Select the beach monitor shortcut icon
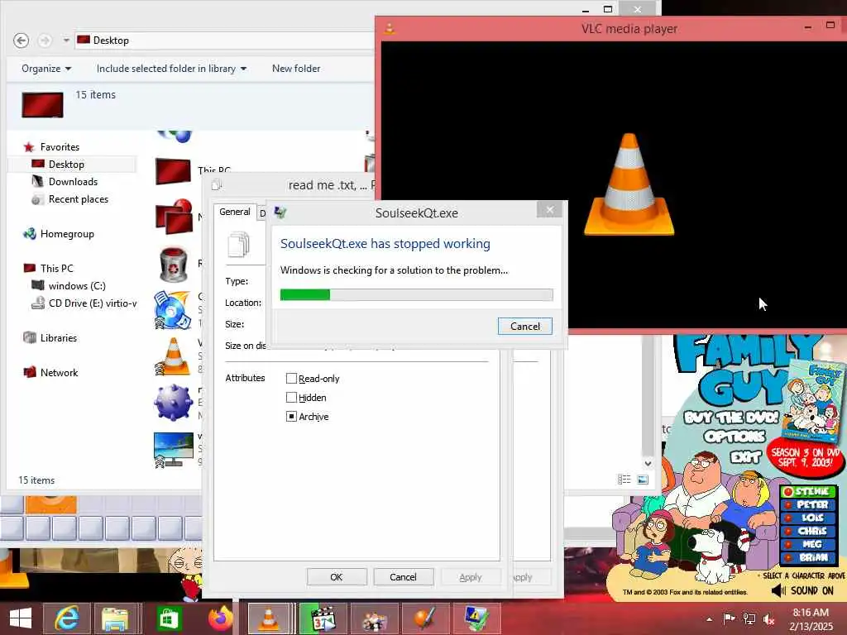 (x=173, y=449)
